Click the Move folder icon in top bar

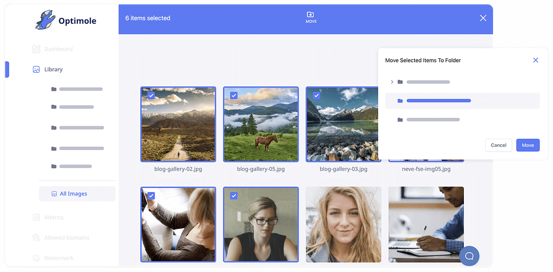[x=310, y=15]
